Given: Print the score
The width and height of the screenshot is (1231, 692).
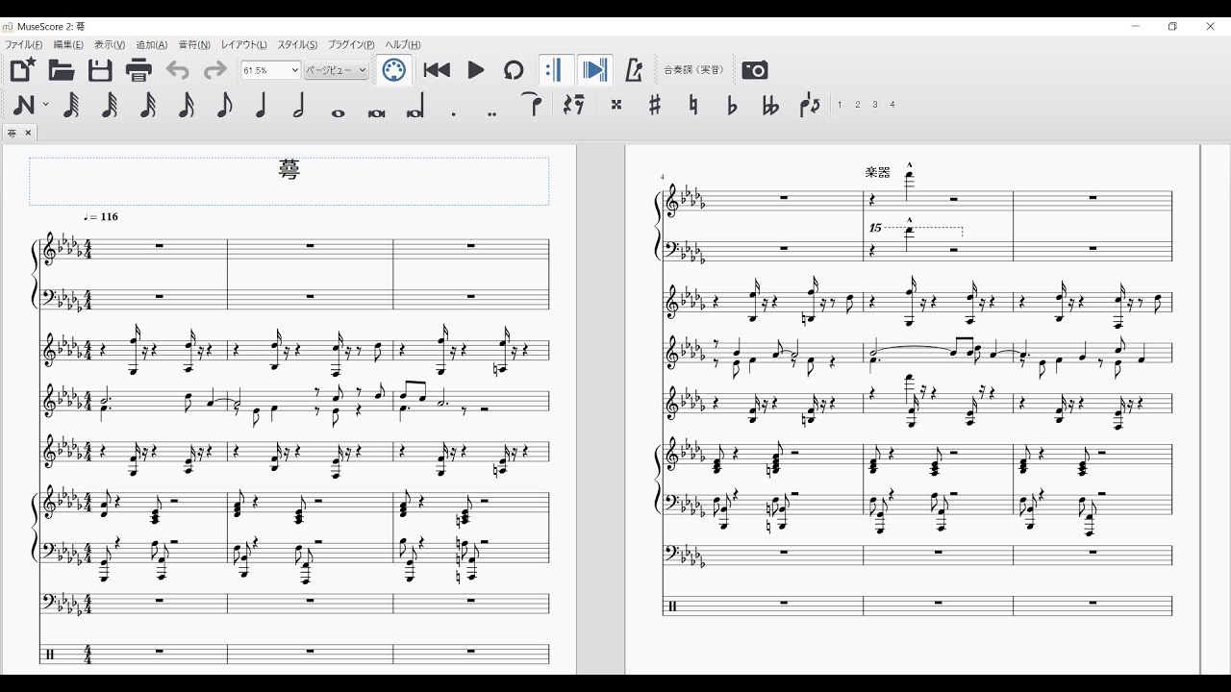Looking at the screenshot, I should coord(139,69).
